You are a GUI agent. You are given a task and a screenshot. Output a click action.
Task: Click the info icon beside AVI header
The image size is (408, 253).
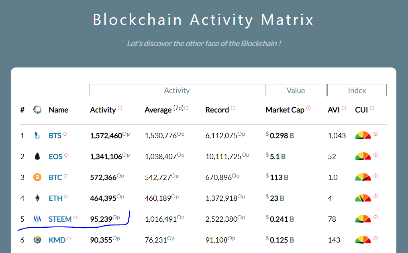click(x=344, y=108)
